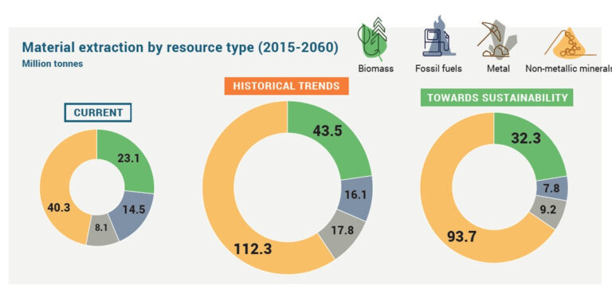Select the CURRENT label box
This screenshot has height=293, width=612.
click(98, 113)
